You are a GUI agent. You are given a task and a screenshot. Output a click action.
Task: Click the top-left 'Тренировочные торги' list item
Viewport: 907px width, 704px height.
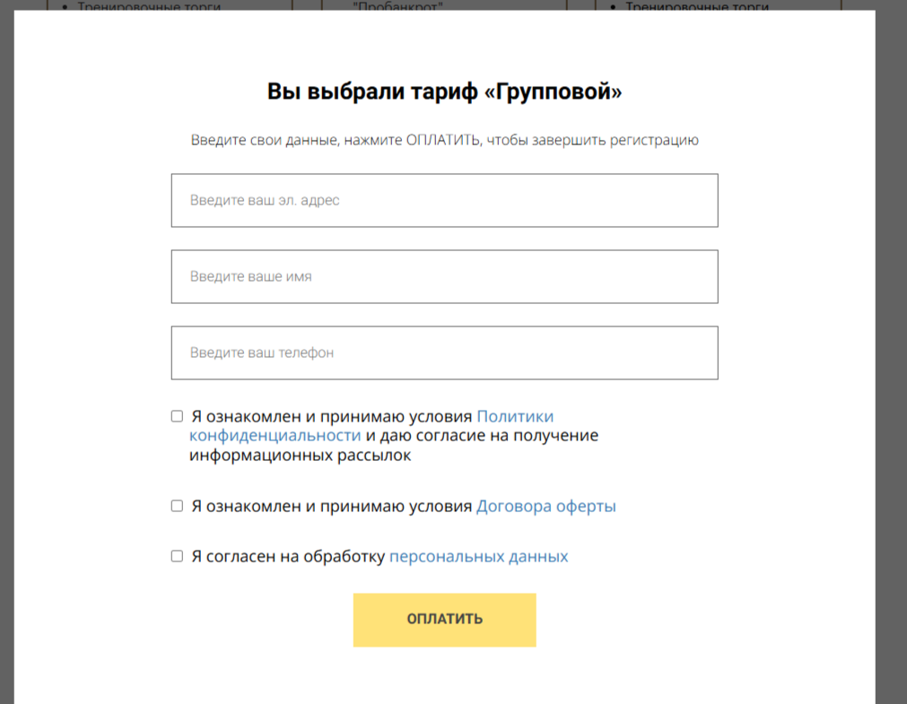149,6
